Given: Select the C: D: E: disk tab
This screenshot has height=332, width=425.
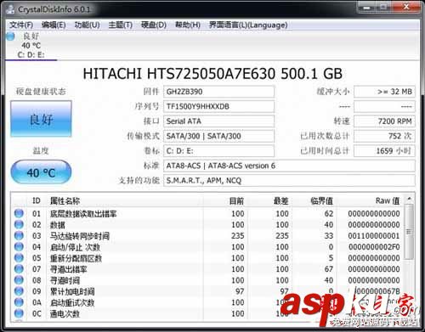Looking at the screenshot, I should [31, 45].
